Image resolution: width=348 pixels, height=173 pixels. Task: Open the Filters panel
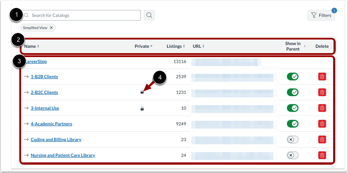coord(321,15)
